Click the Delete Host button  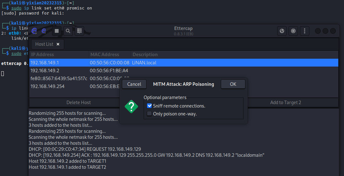pyautogui.click(x=78, y=102)
